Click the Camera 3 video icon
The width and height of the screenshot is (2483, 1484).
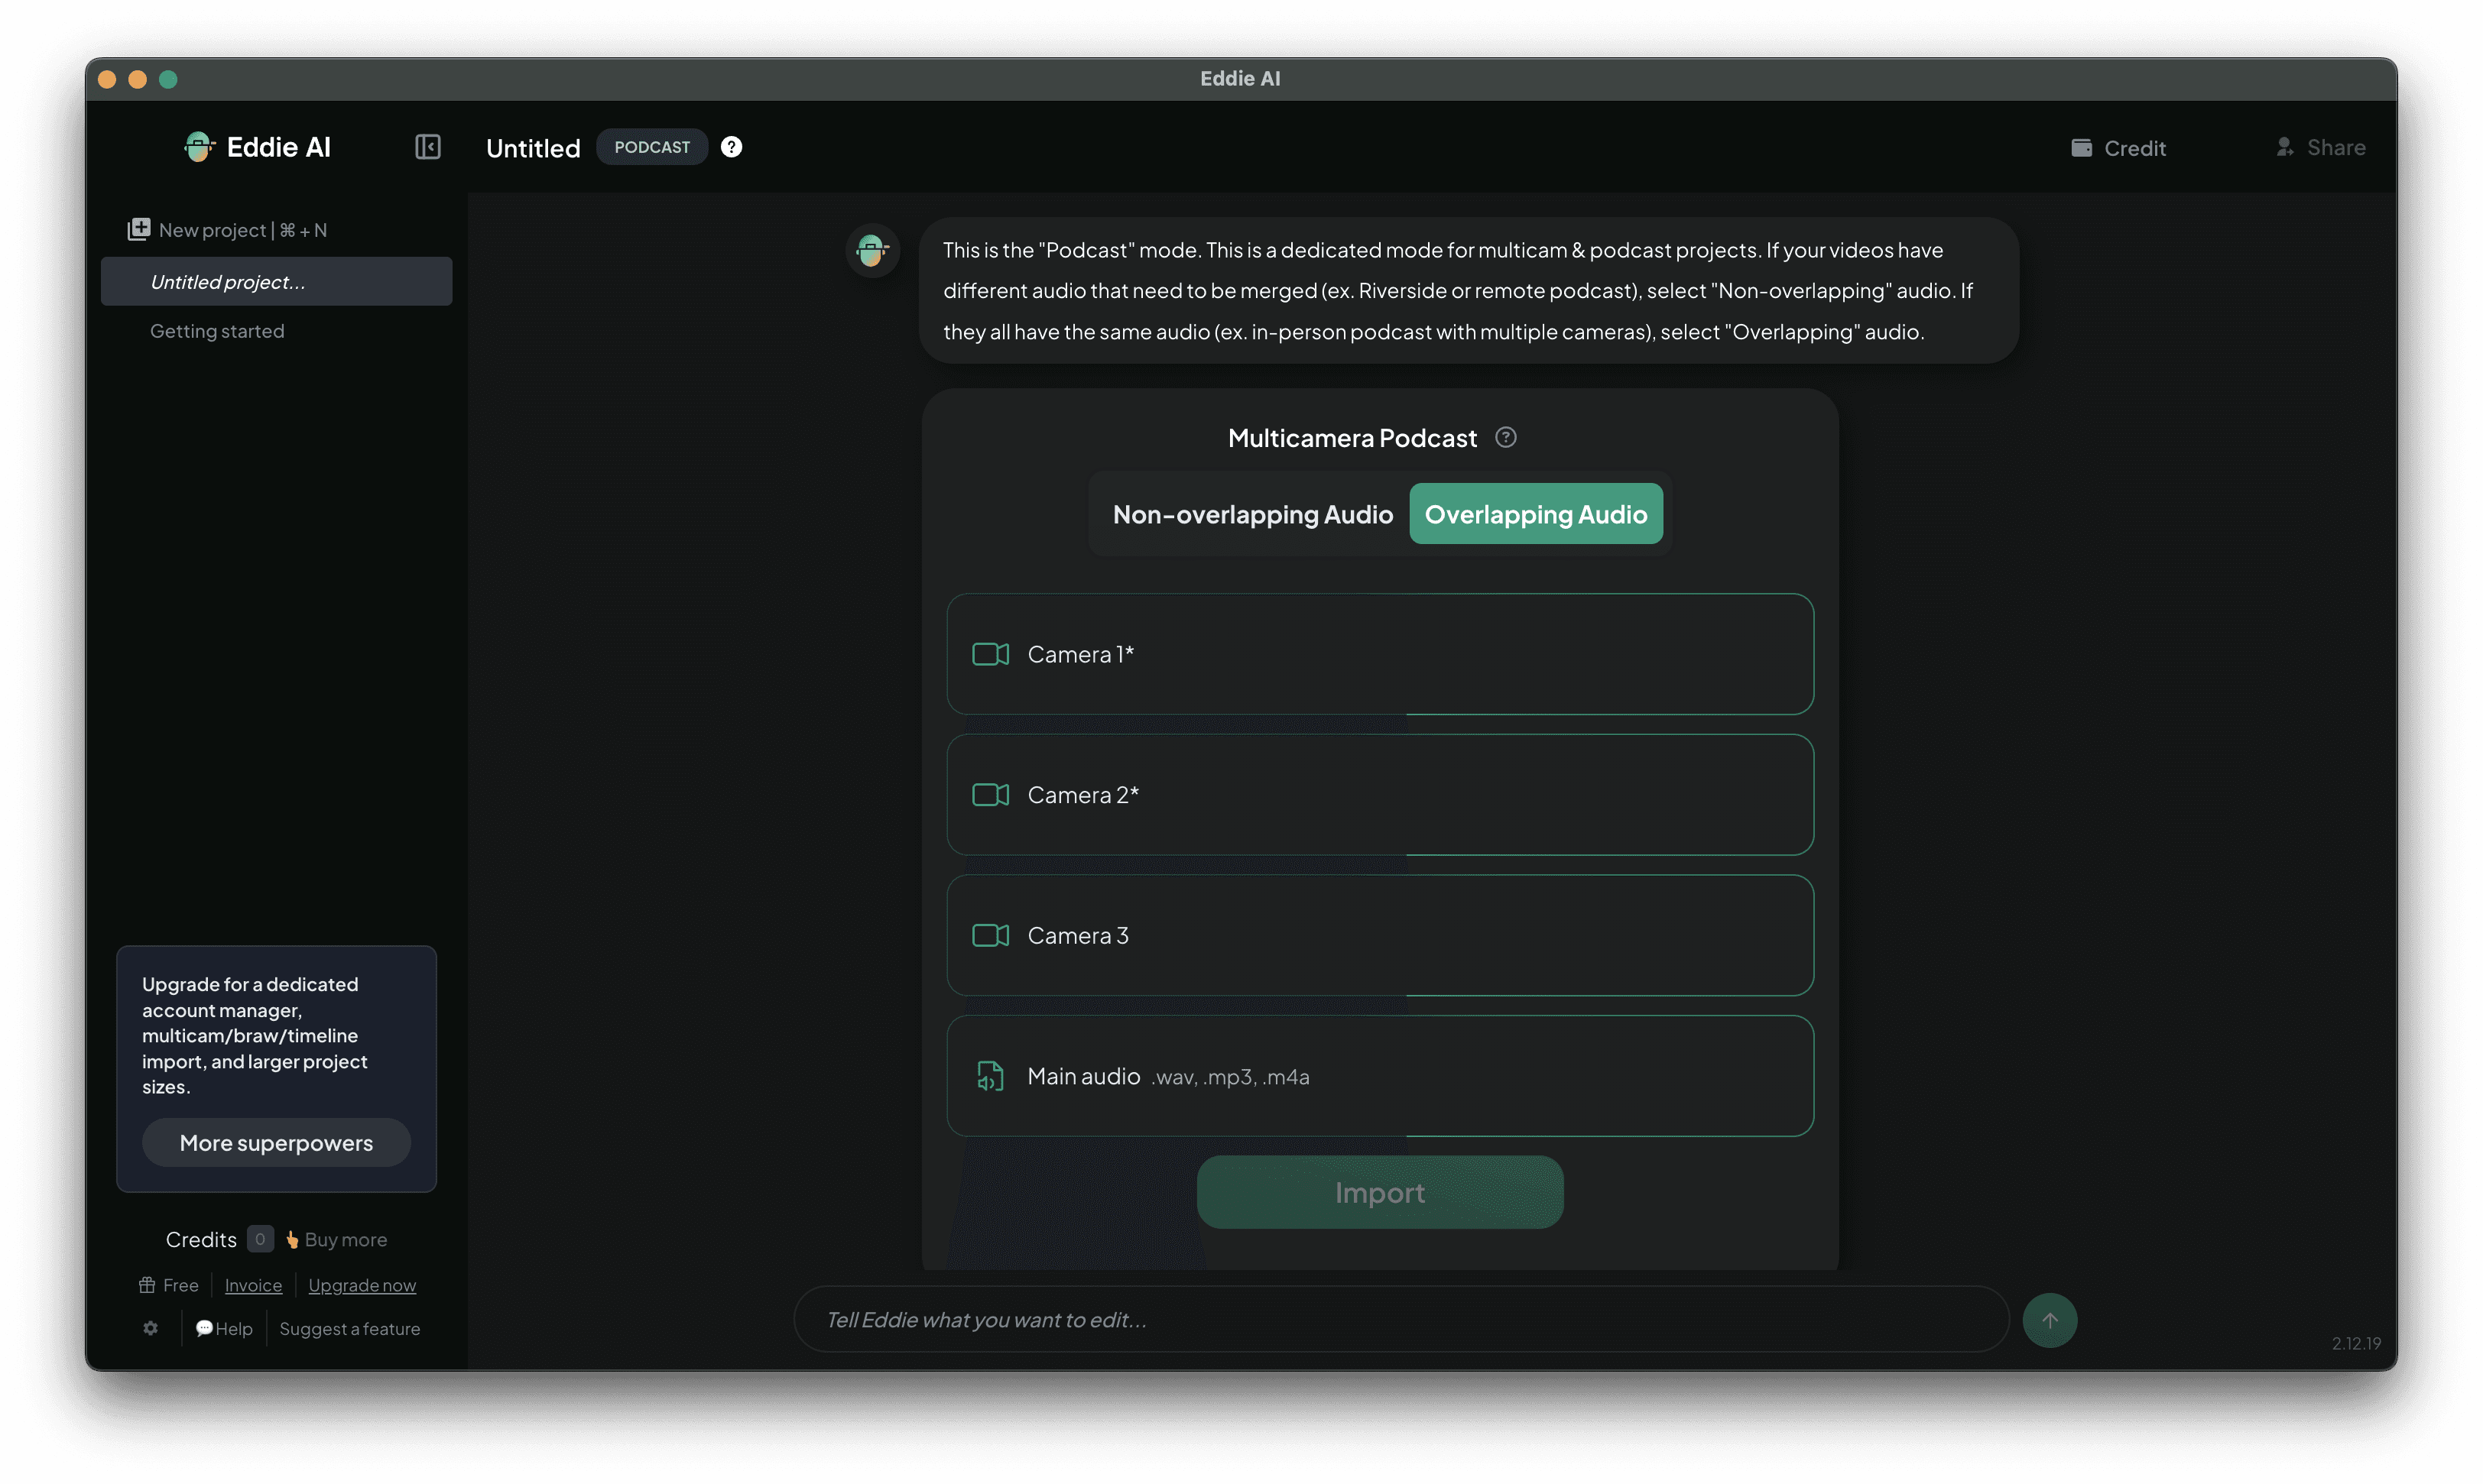(991, 935)
